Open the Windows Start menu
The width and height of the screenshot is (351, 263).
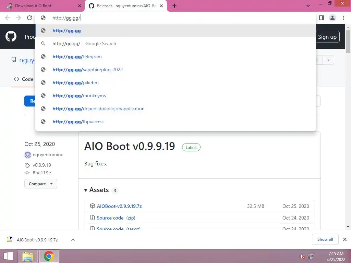[8, 256]
